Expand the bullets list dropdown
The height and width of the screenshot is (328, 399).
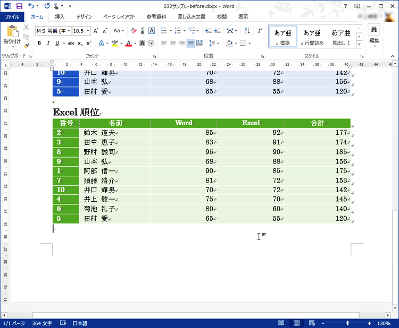[171, 31]
